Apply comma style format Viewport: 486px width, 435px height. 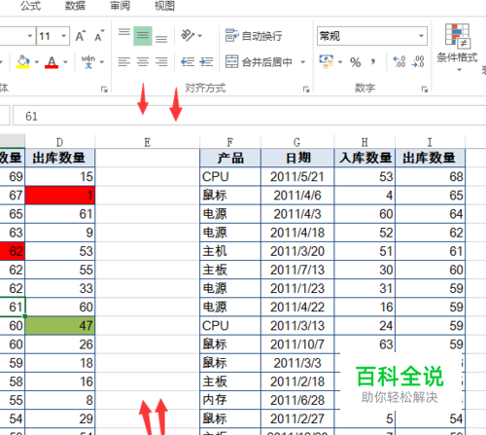coord(373,61)
